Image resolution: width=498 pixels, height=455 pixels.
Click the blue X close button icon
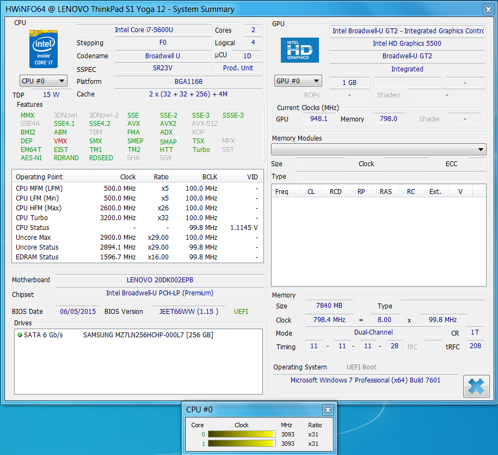[476, 386]
